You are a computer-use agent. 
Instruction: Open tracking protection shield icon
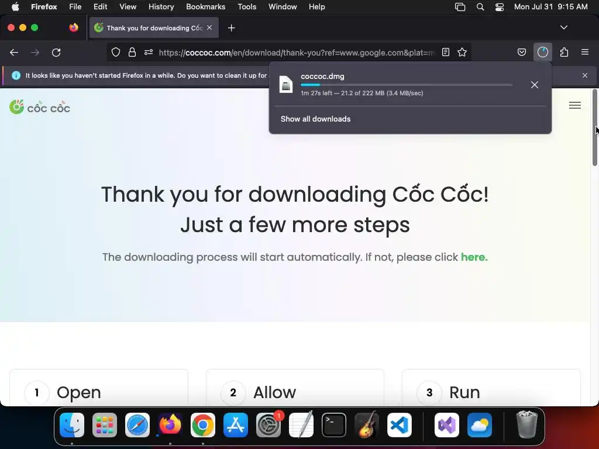click(116, 52)
